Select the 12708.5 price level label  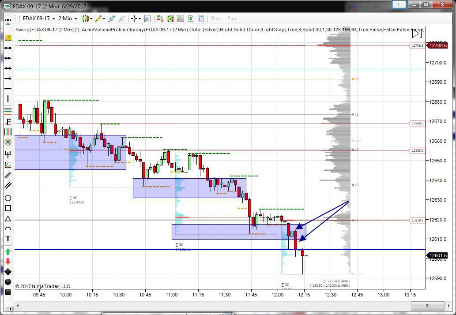tap(418, 45)
